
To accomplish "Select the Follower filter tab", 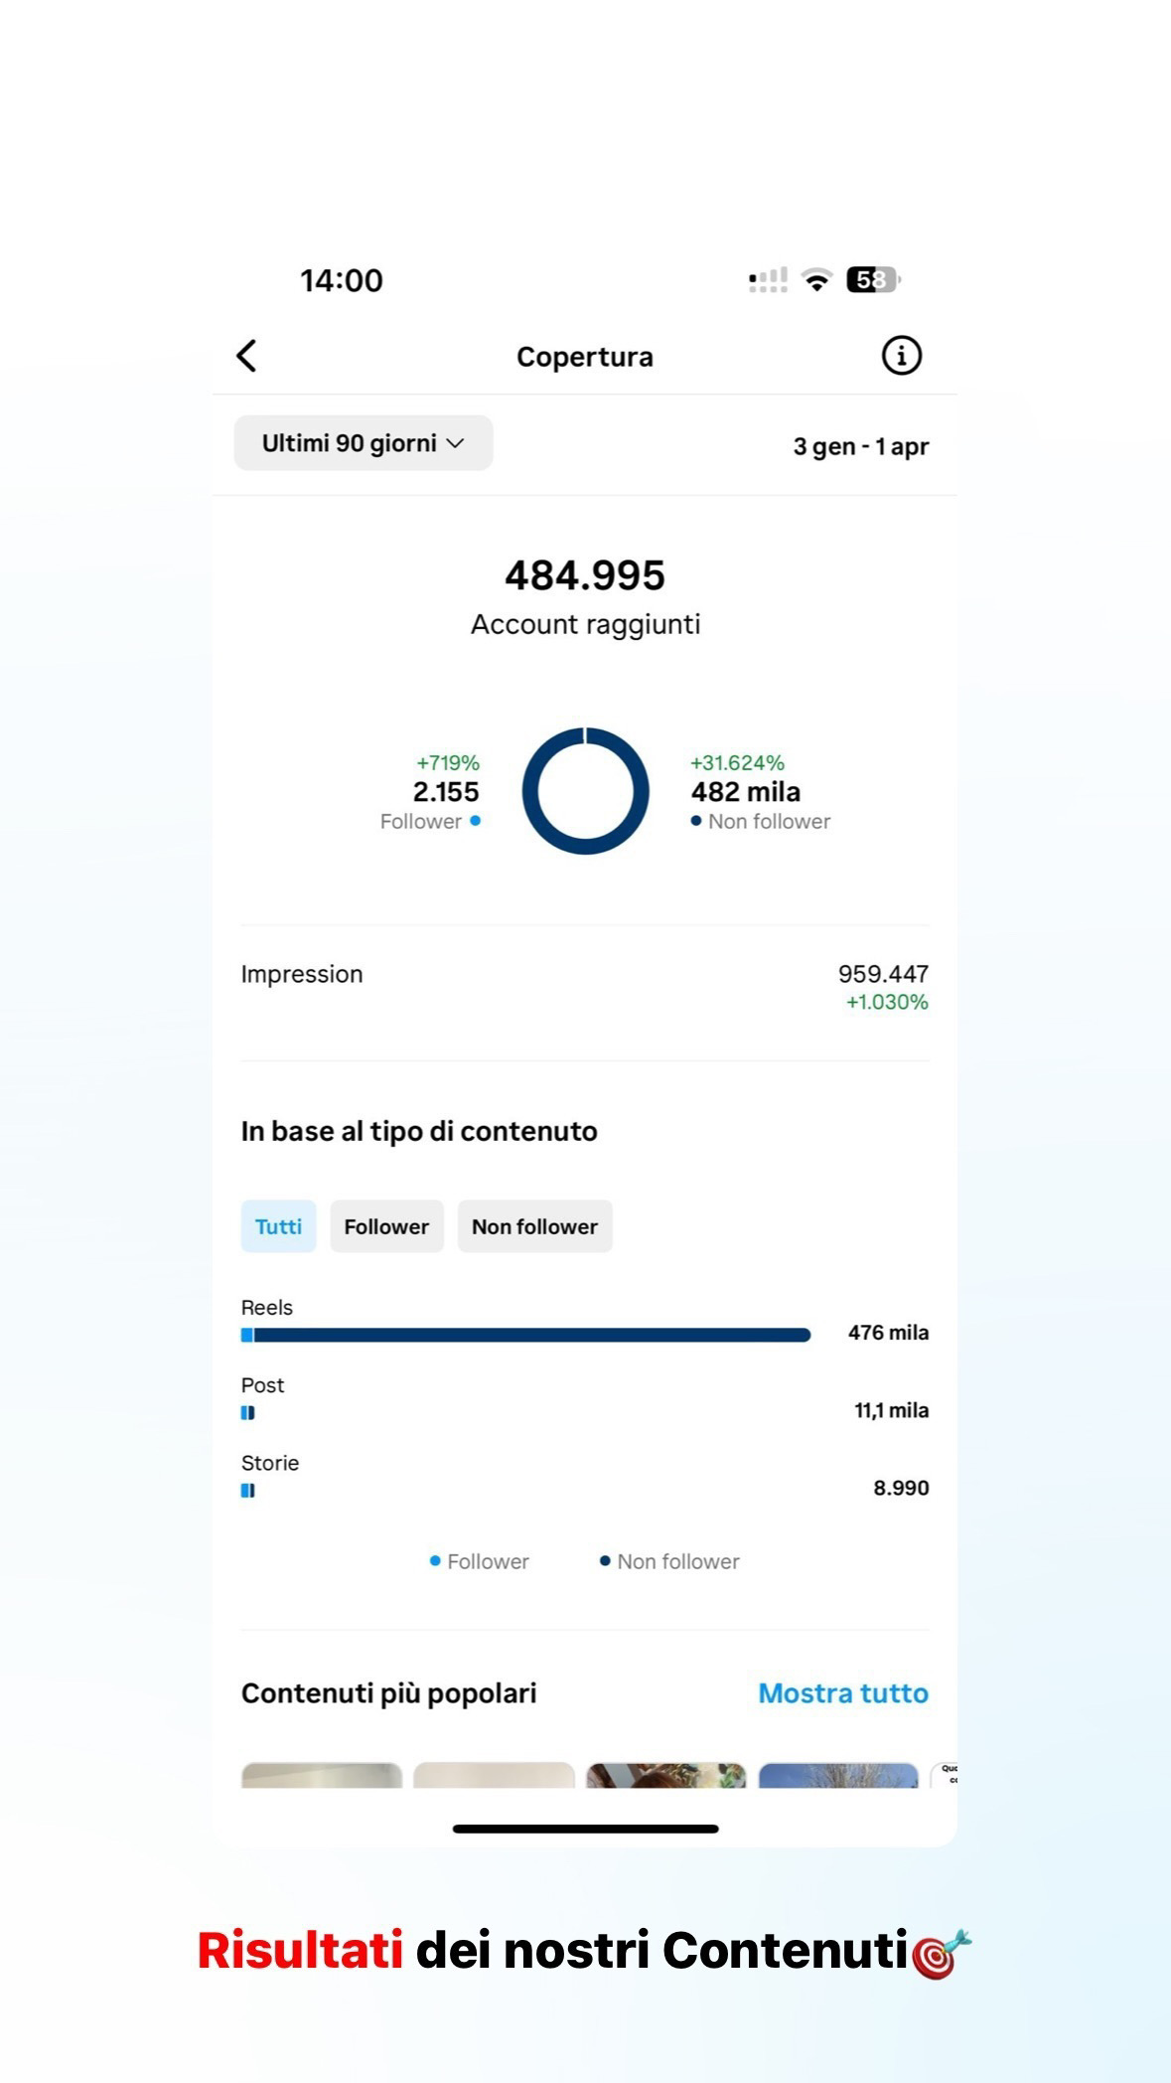I will (x=386, y=1226).
